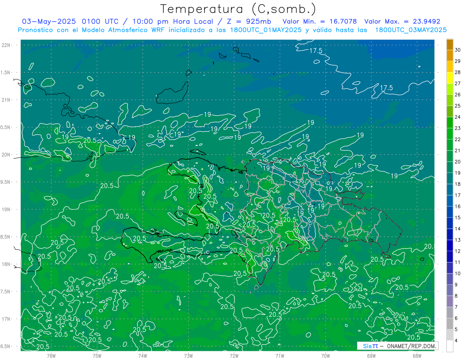Click the "71W" longitude axis label
Viewport: 468px width, 361px height.
click(x=280, y=356)
